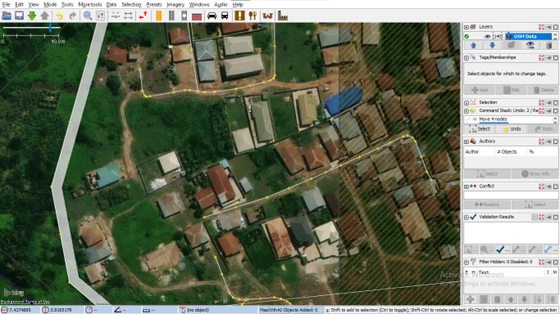The width and height of the screenshot is (560, 314).
Task: Select the red wall preset icon
Action: click(197, 16)
